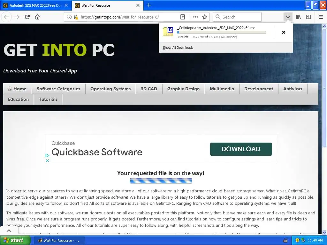This screenshot has height=245, width=327.
Task: Open Graphic Design category
Action: point(183,89)
